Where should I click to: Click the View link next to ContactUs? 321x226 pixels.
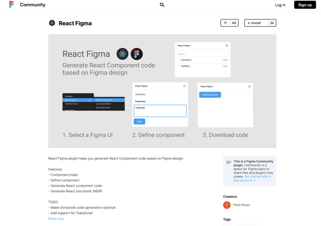(225, 60)
